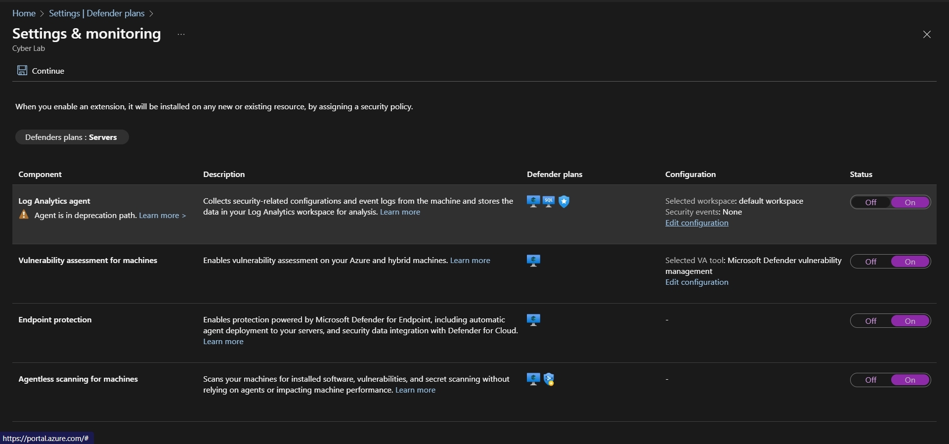Click the Status column header
Image resolution: width=949 pixels, height=444 pixels.
tap(861, 174)
